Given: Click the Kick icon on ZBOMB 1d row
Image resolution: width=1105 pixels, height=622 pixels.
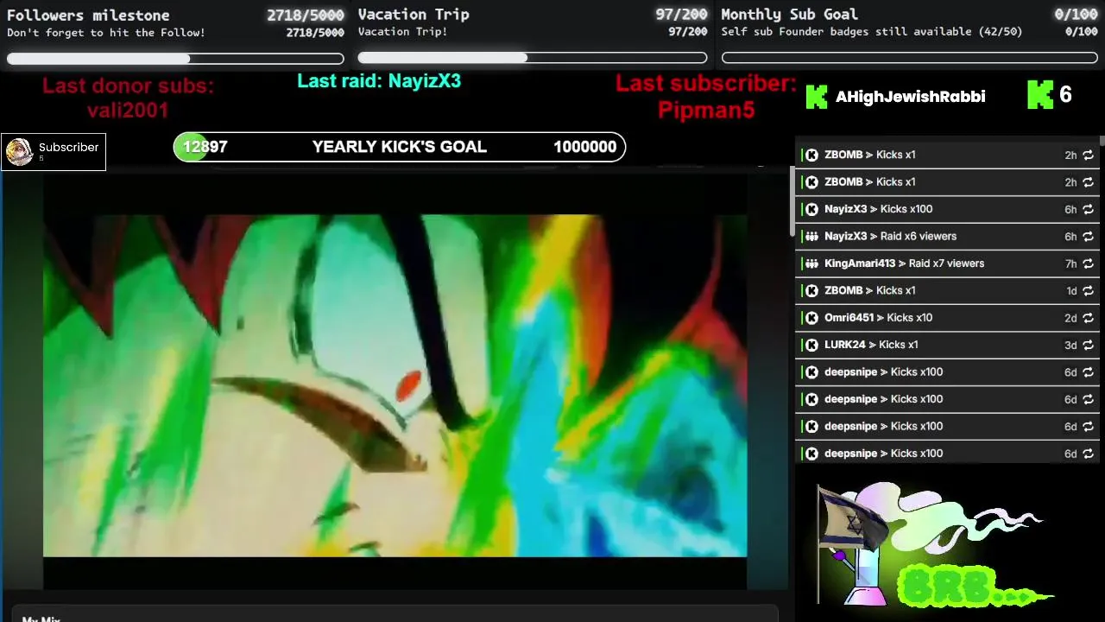Looking at the screenshot, I should [x=811, y=291].
